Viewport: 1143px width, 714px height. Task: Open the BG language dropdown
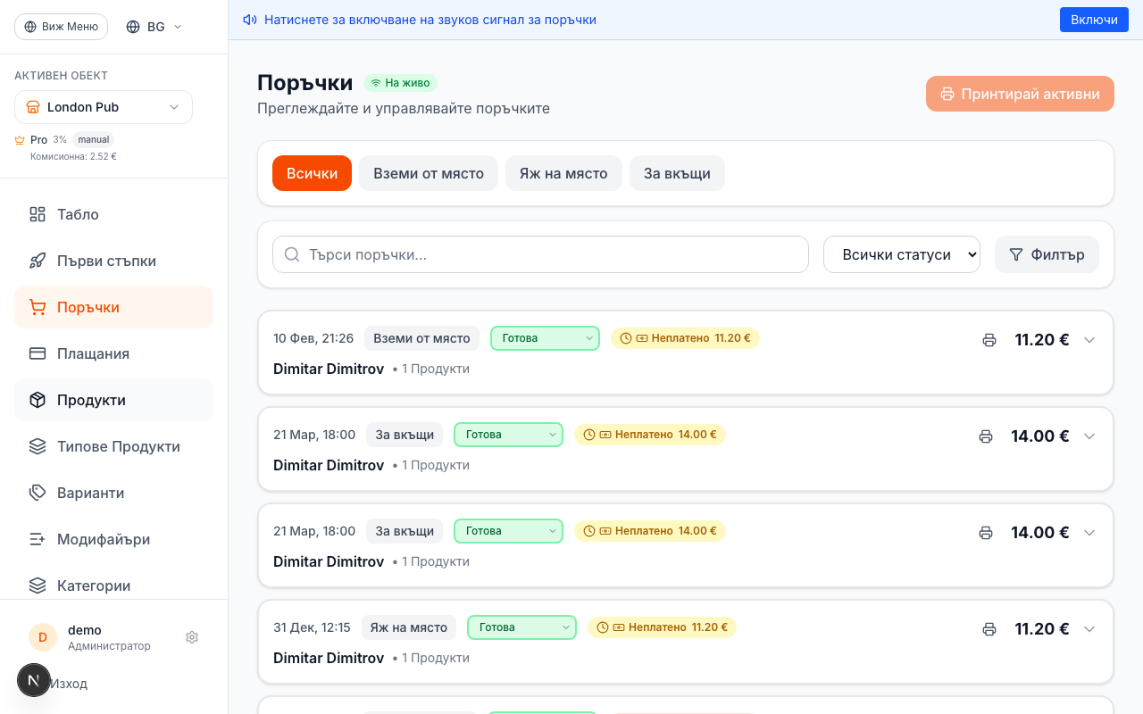click(x=153, y=27)
